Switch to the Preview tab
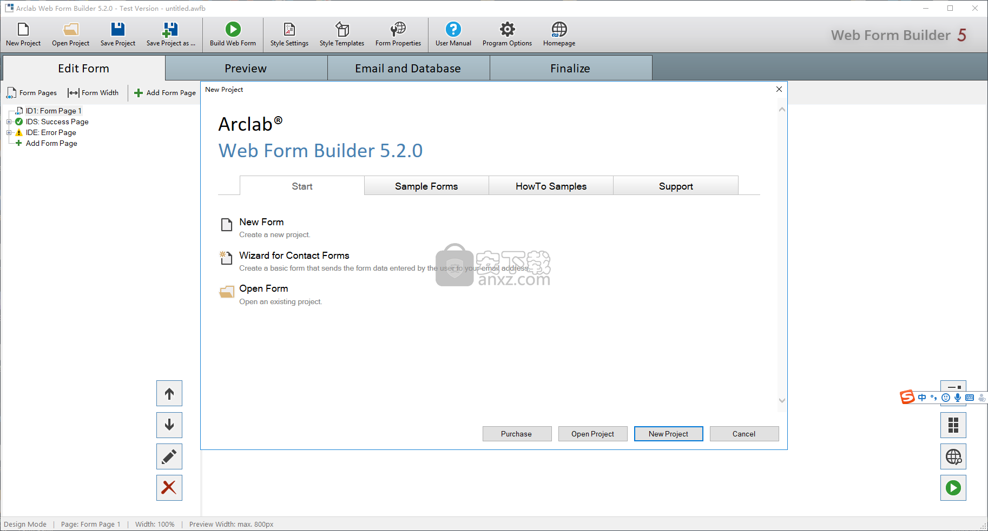 coord(246,69)
